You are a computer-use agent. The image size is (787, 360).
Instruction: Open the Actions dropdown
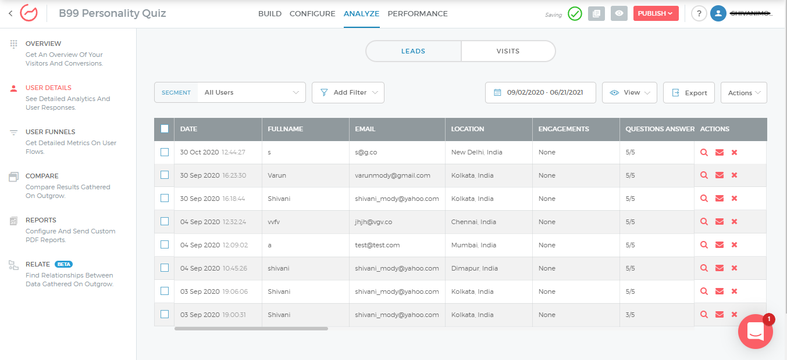(x=743, y=92)
